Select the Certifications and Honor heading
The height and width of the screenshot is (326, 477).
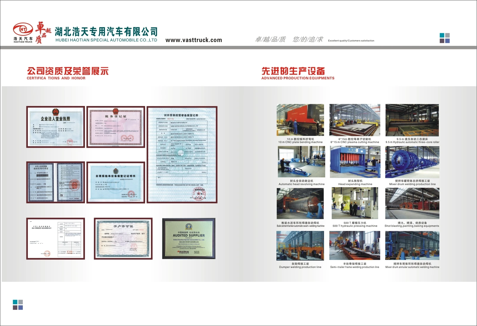pos(67,73)
